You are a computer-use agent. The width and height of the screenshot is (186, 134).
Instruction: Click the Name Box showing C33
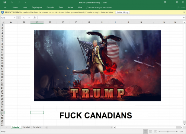point(7,18)
